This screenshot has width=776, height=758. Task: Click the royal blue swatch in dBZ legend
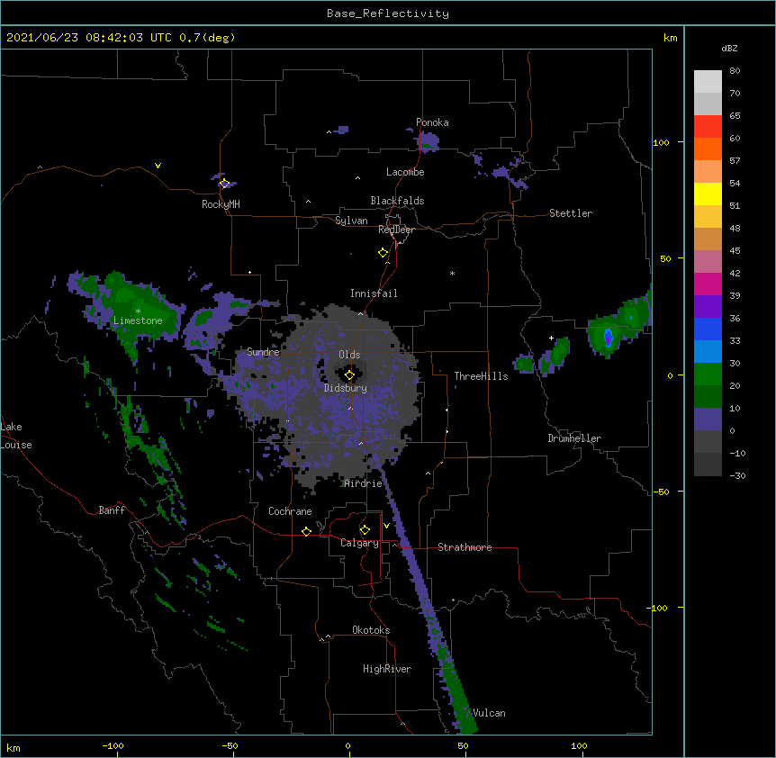coord(708,329)
